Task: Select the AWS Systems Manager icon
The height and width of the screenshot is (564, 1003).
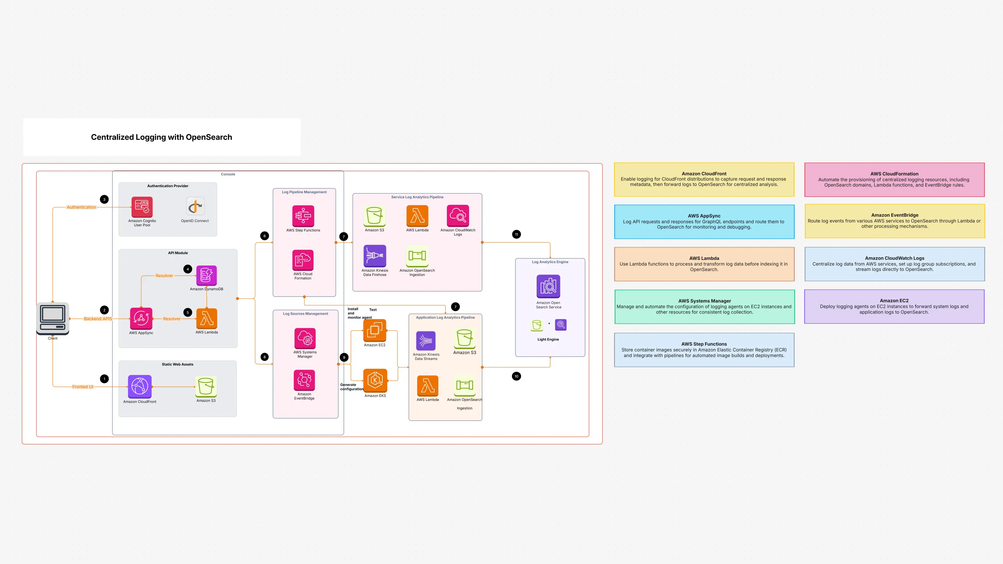Action: pyautogui.click(x=305, y=339)
